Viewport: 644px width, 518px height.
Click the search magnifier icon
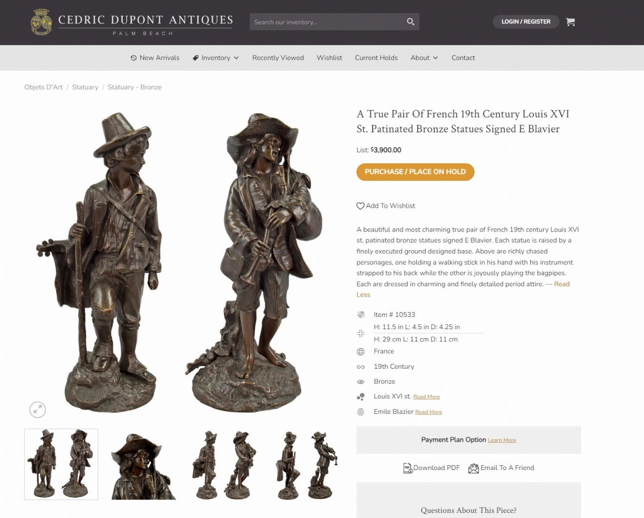pyautogui.click(x=410, y=22)
